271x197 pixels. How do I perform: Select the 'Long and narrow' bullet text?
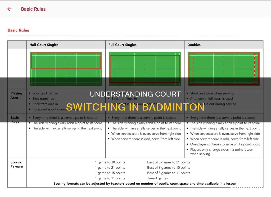click(x=45, y=93)
